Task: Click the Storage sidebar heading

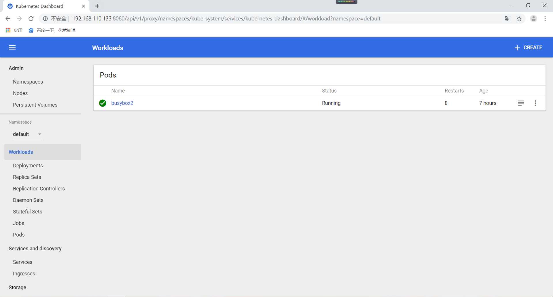Action: 17,287
